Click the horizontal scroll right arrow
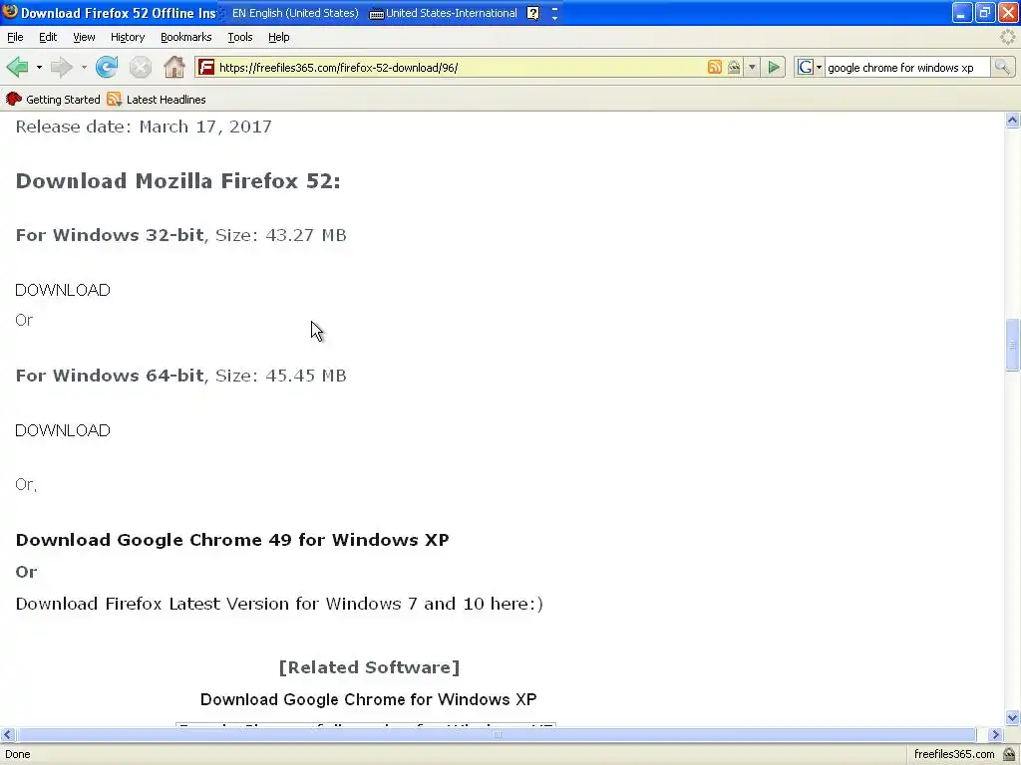The image size is (1021, 765). point(995,734)
